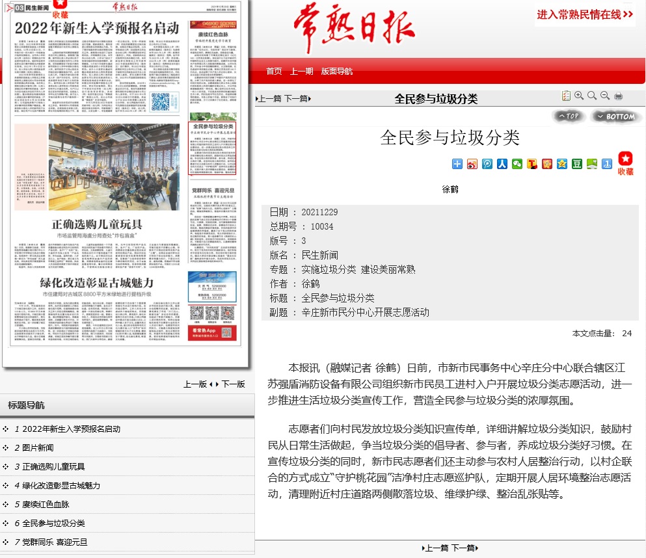Open 版面导航 in the red navigation bar
Screen dimensions: 646x558
[336, 72]
